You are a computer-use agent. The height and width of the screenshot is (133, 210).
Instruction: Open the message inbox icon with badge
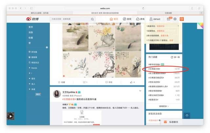pyautogui.click(x=169, y=19)
